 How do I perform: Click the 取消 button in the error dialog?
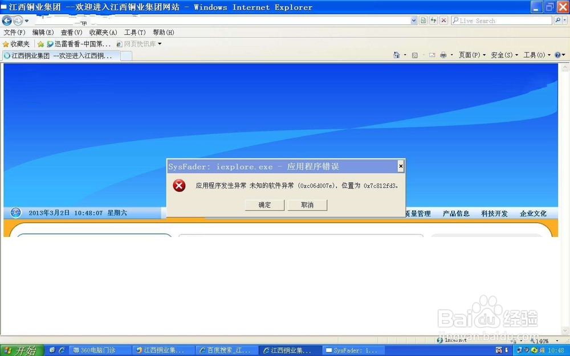click(307, 205)
